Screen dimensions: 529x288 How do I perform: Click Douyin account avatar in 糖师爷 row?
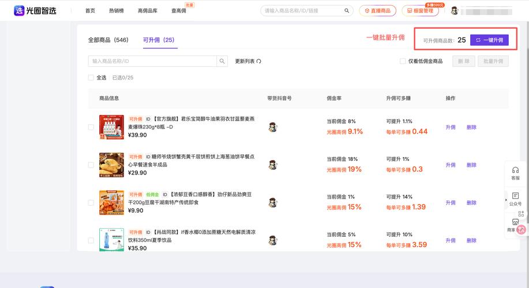[273, 165]
